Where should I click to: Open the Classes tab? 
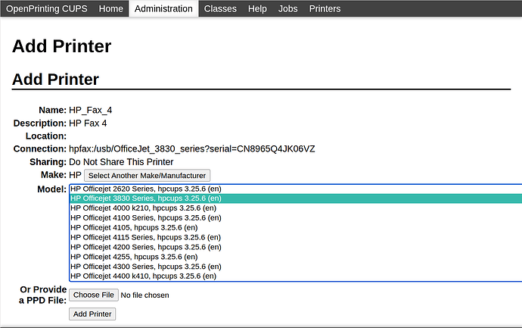220,9
